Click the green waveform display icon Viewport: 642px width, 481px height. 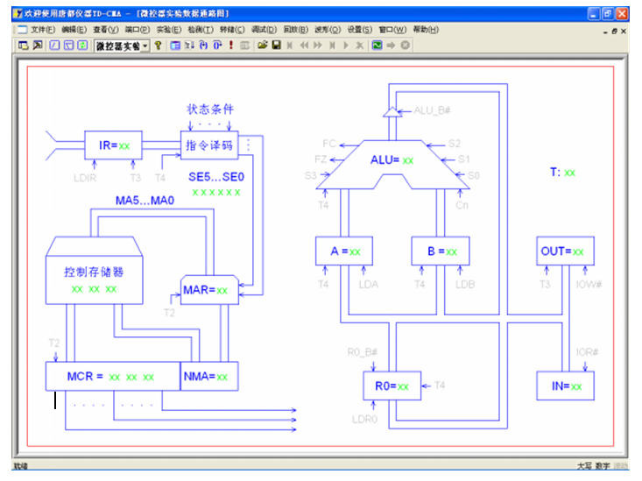click(377, 46)
